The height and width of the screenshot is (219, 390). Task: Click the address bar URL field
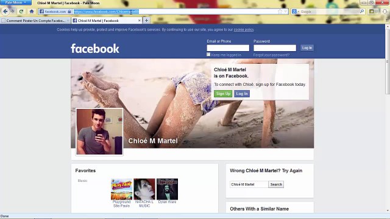(175, 12)
